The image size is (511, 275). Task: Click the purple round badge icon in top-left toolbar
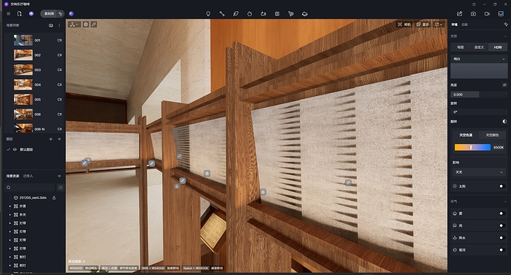31,13
